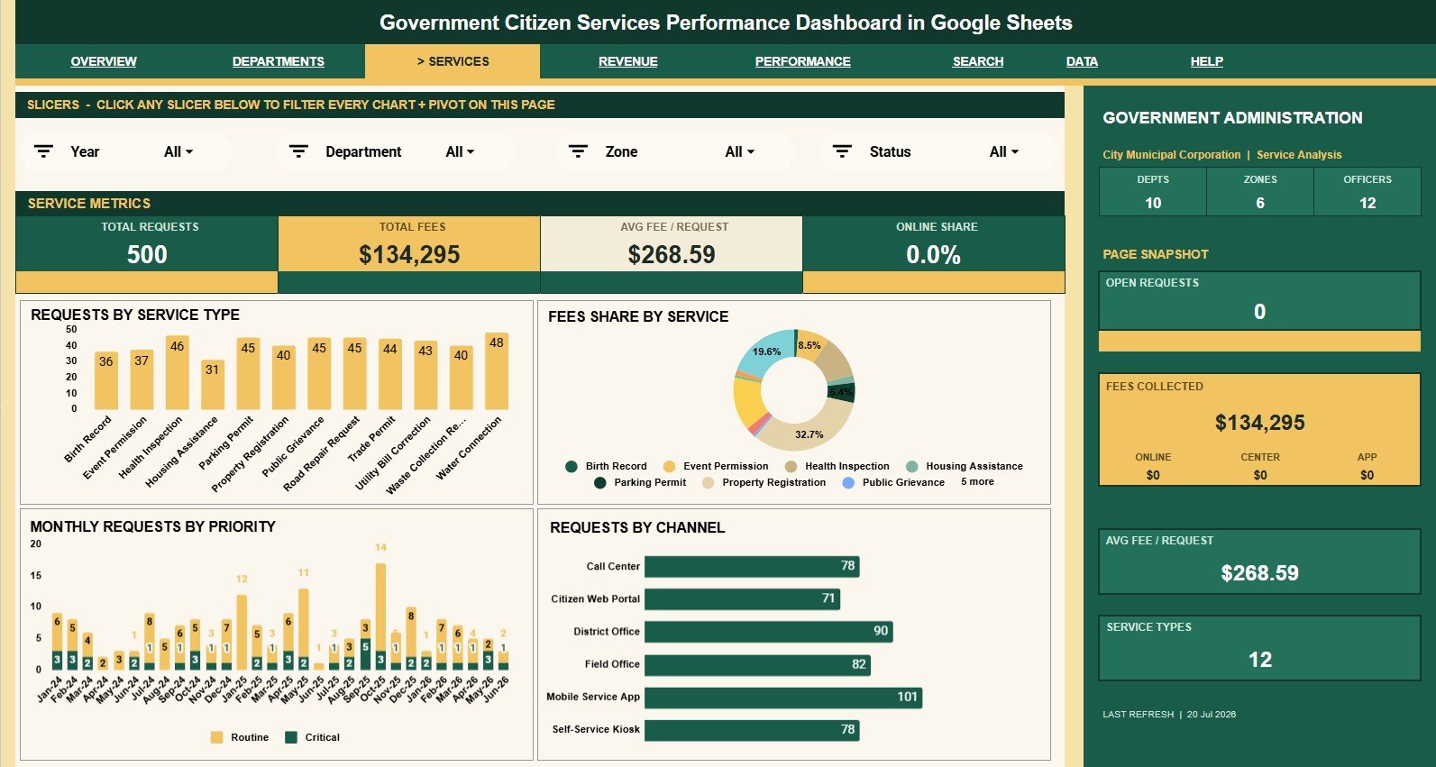Viewport: 1436px width, 767px height.
Task: Click the City Municipal Corporation text
Action: tap(1171, 155)
